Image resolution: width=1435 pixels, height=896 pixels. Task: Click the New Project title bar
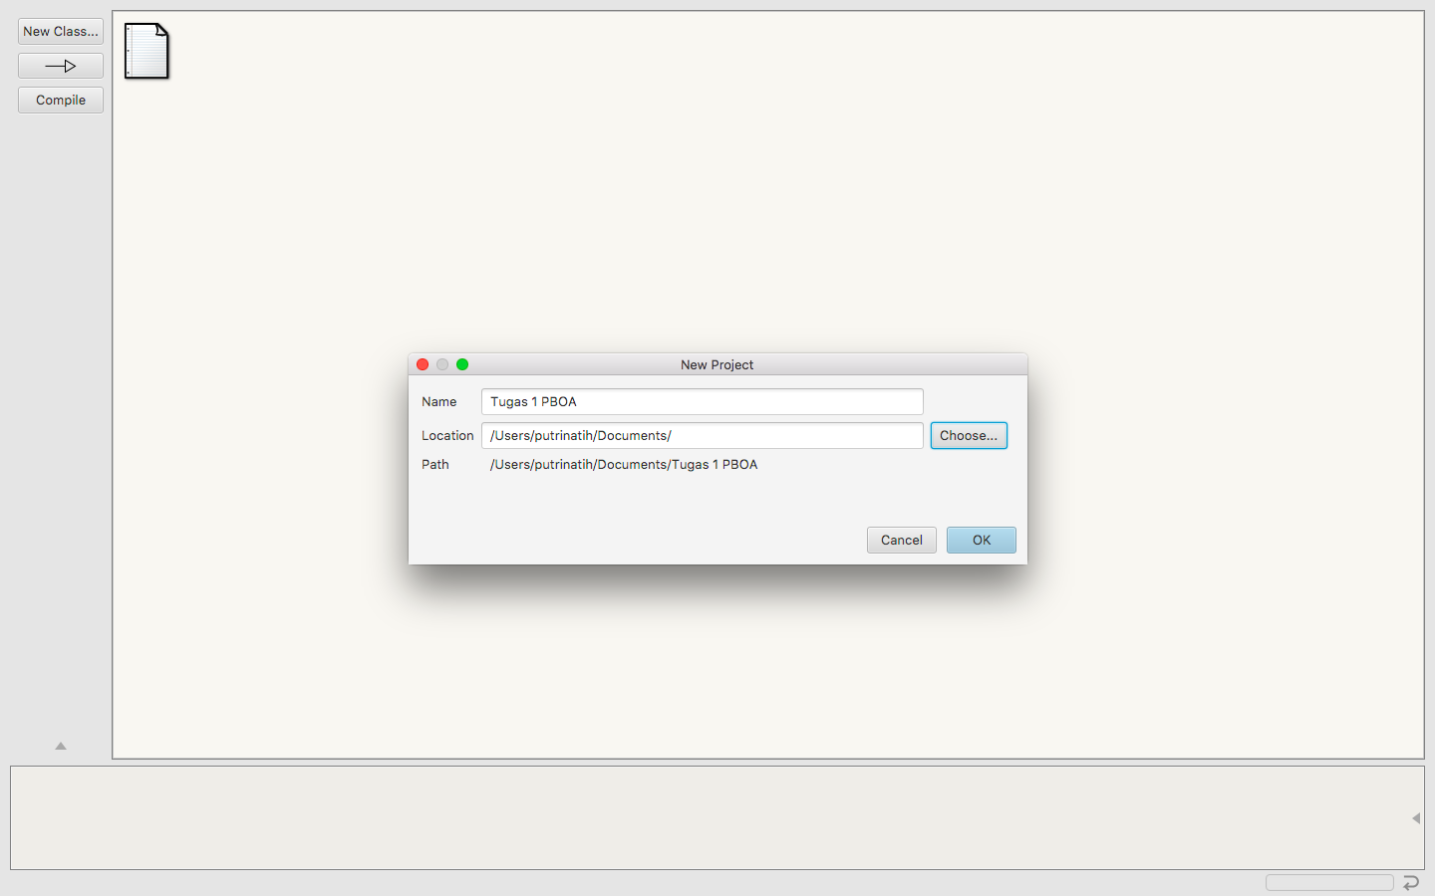click(x=717, y=365)
